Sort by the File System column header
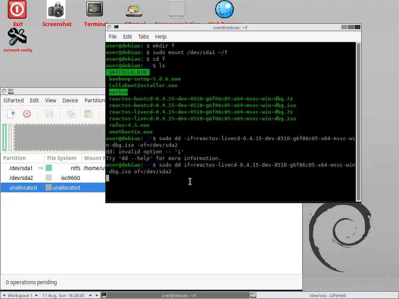Viewport: 399px width, 299px height. (x=63, y=158)
